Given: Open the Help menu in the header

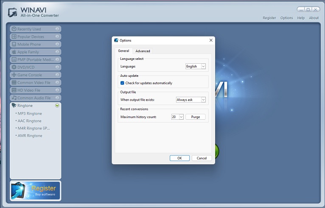Looking at the screenshot, I should point(301,18).
